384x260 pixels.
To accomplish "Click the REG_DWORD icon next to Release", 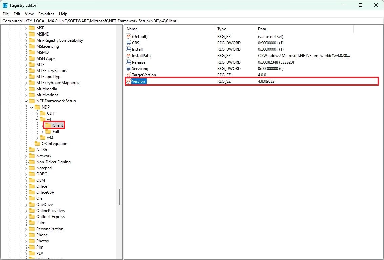I will [x=128, y=62].
